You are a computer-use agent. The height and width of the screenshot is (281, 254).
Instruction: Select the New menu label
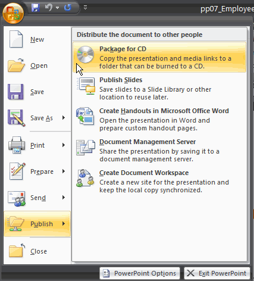pos(37,39)
